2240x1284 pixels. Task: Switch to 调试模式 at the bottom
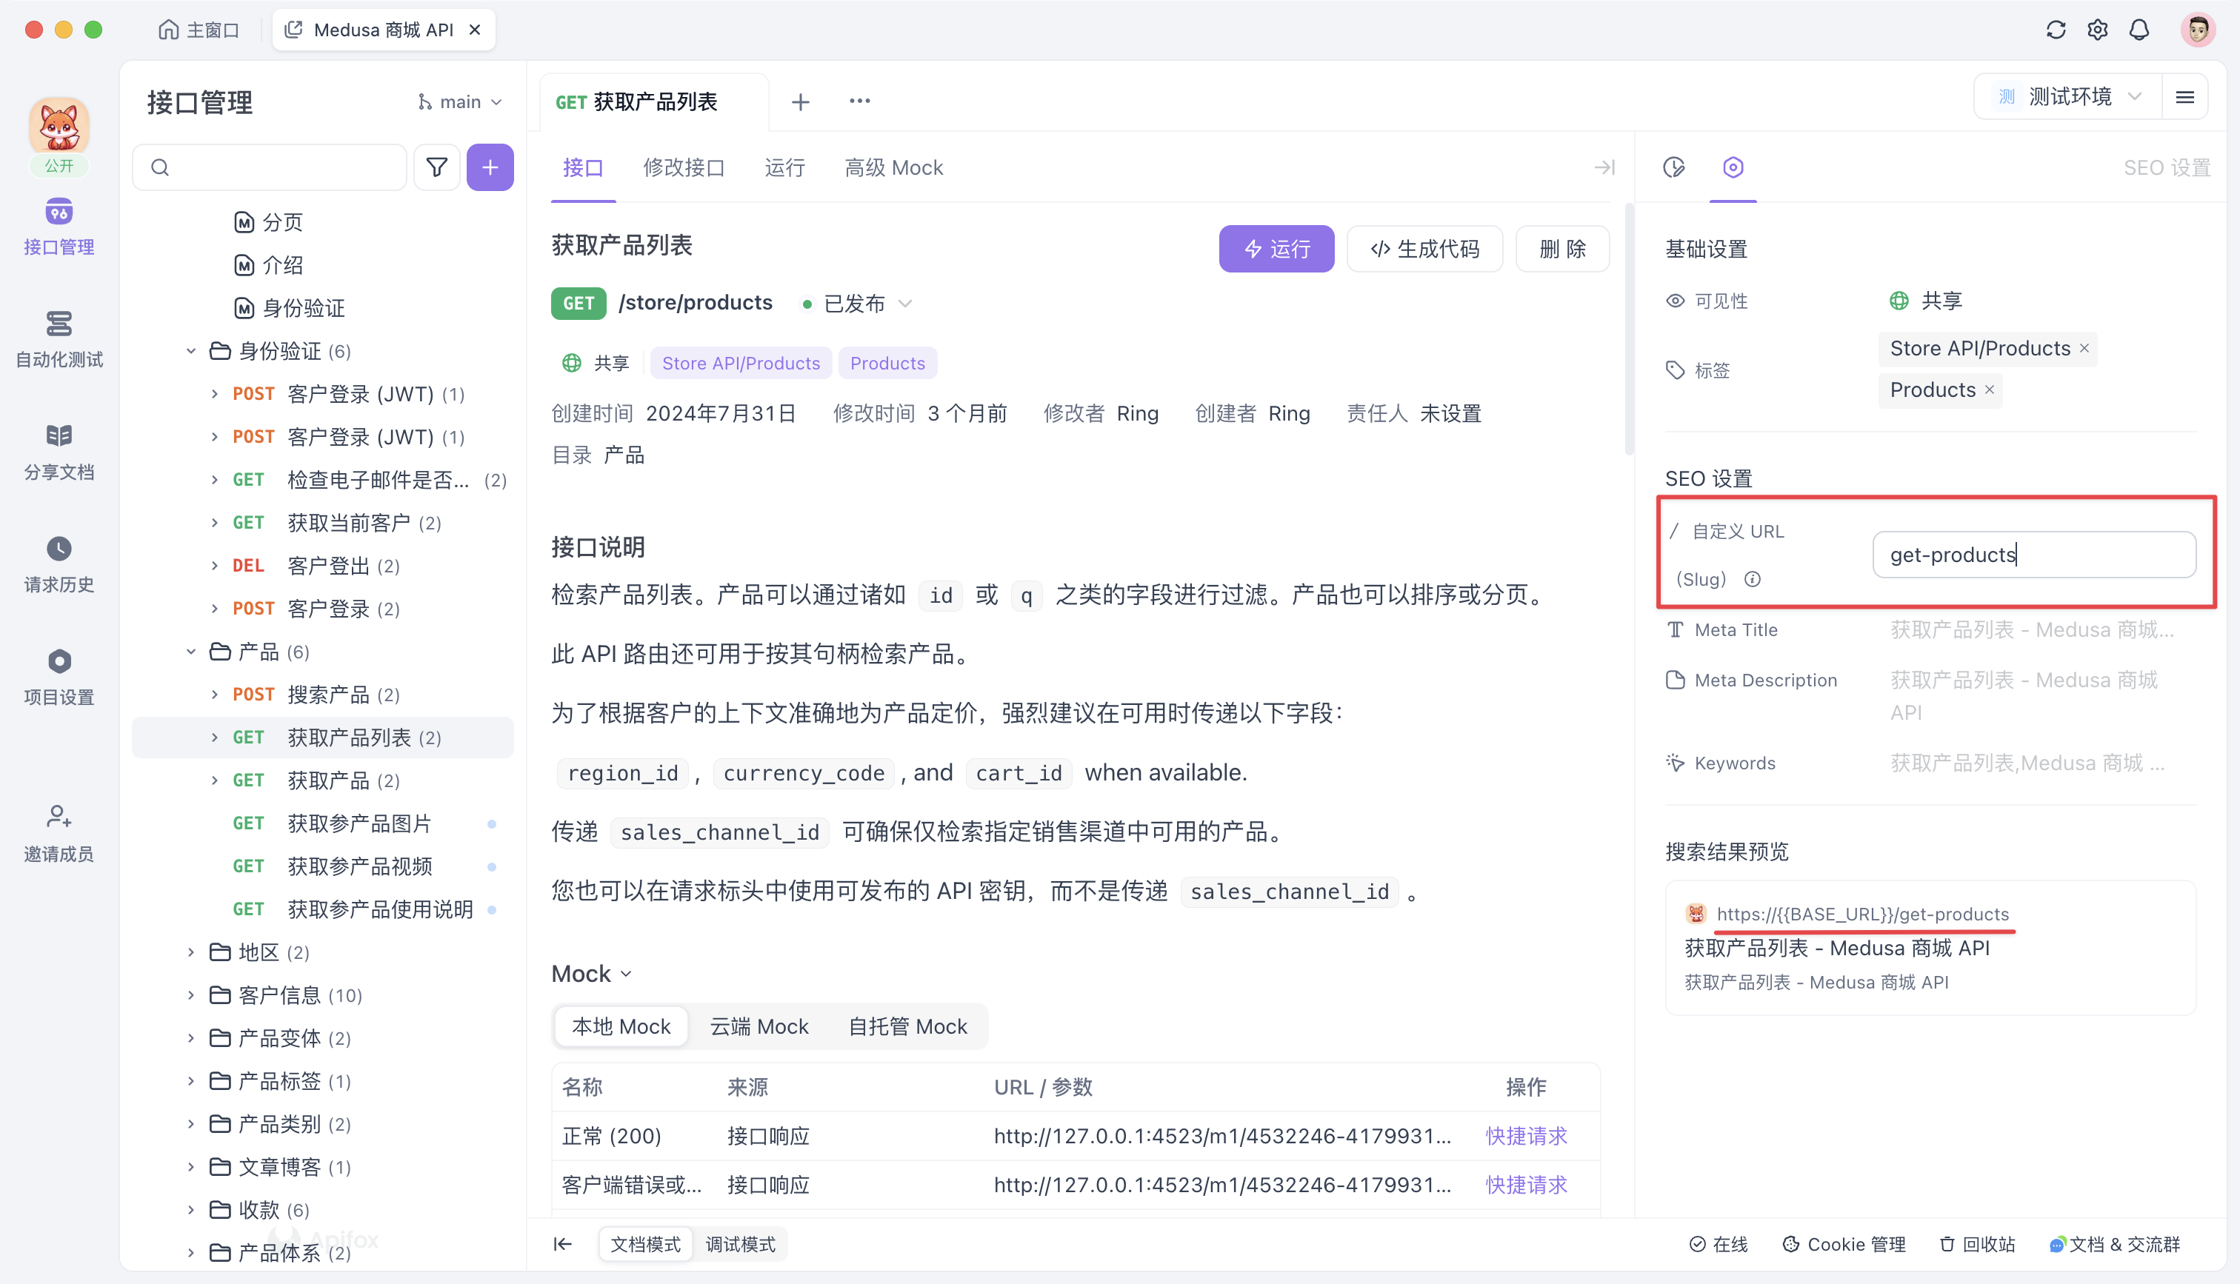(x=741, y=1243)
